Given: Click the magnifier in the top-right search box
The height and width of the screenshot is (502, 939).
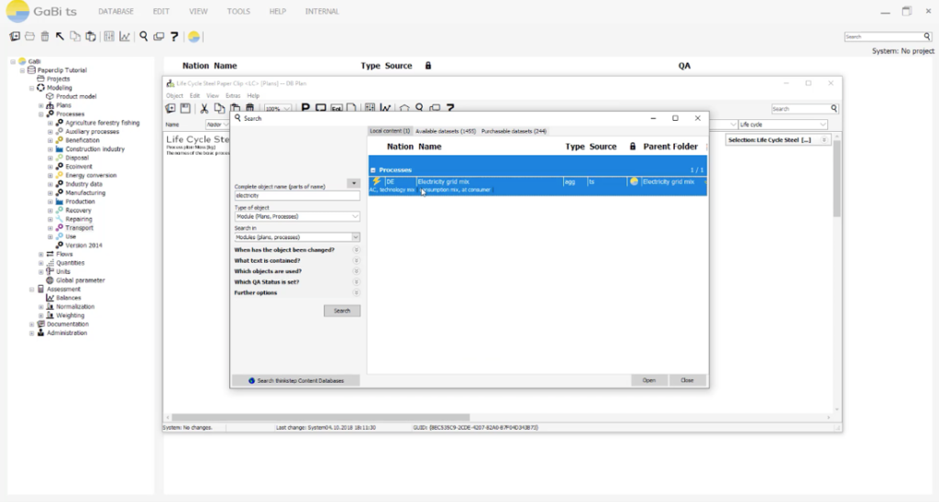Looking at the screenshot, I should (926, 37).
